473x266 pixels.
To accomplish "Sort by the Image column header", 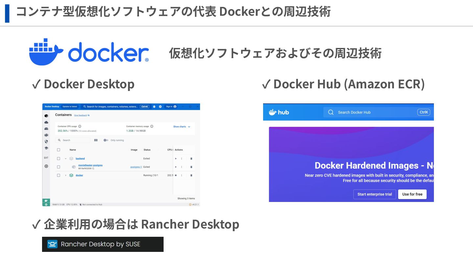I will pos(134,150).
